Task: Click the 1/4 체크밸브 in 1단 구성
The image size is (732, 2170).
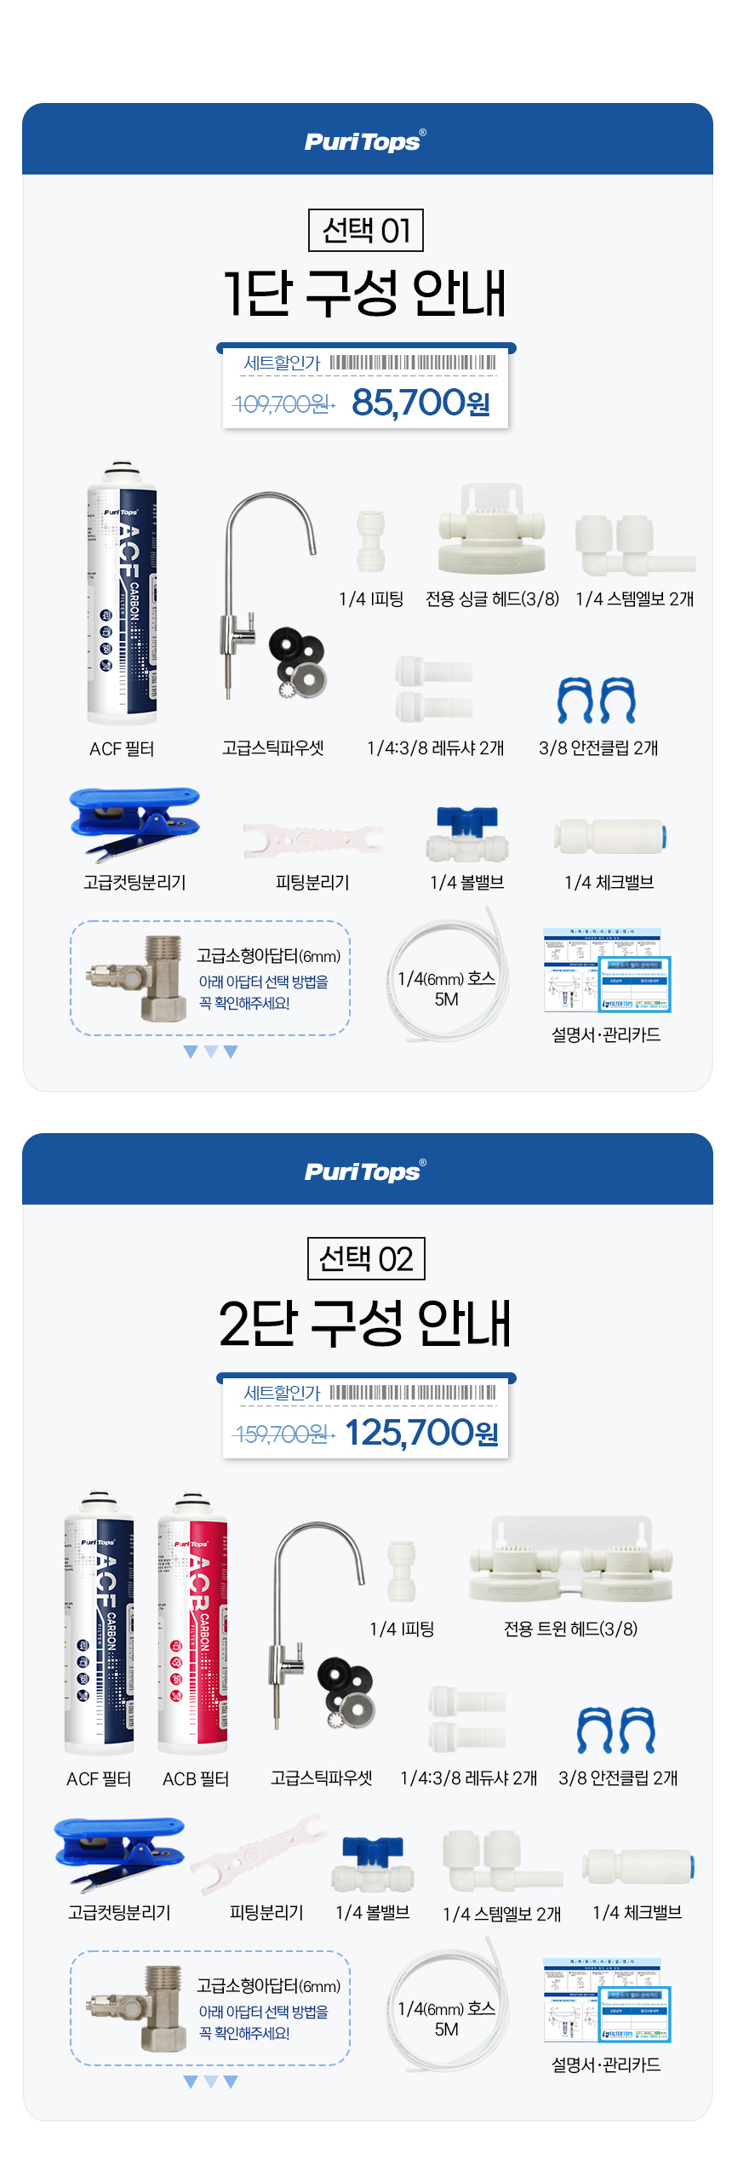Action: coord(609,836)
